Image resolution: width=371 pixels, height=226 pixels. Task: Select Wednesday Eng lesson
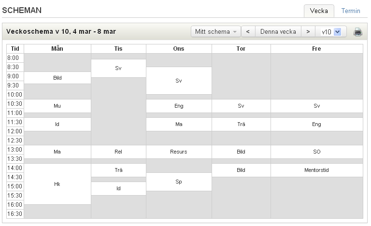179,106
